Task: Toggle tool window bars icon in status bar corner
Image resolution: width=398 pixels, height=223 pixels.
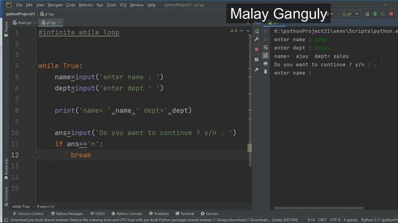Action: 6,220
